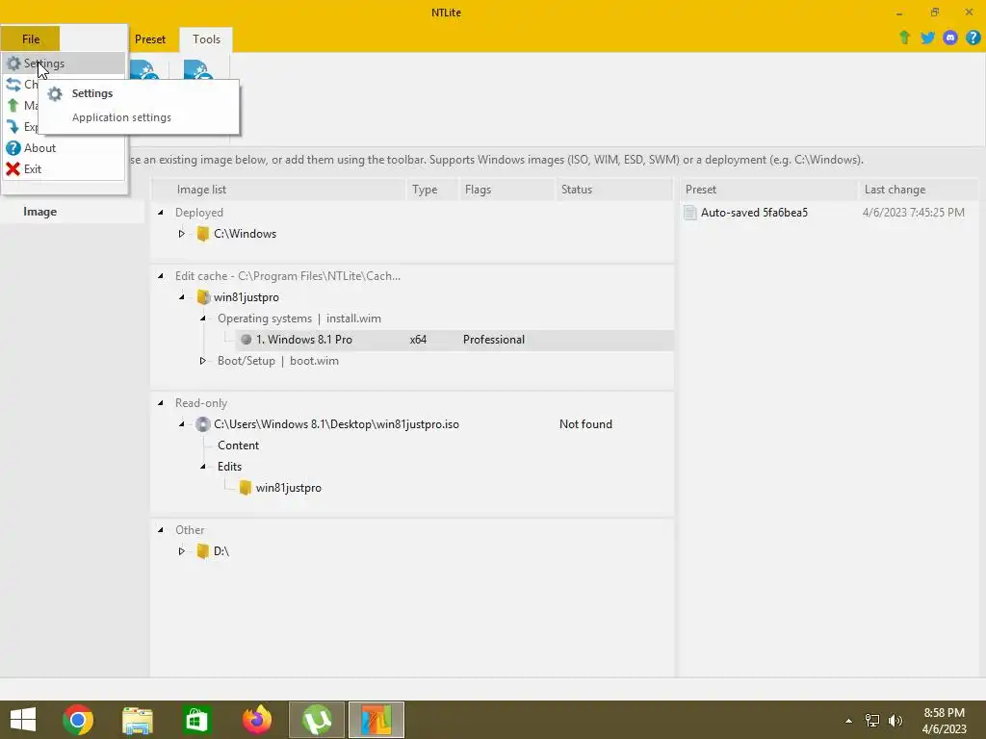Choose Settings in the File menu
This screenshot has height=739, width=986.
tap(63, 64)
